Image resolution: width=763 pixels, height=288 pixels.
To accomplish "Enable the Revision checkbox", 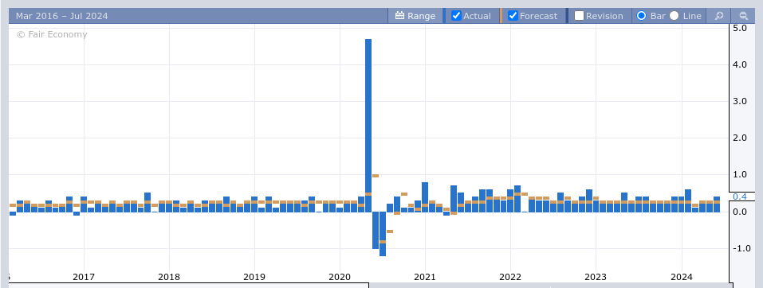I will [579, 16].
